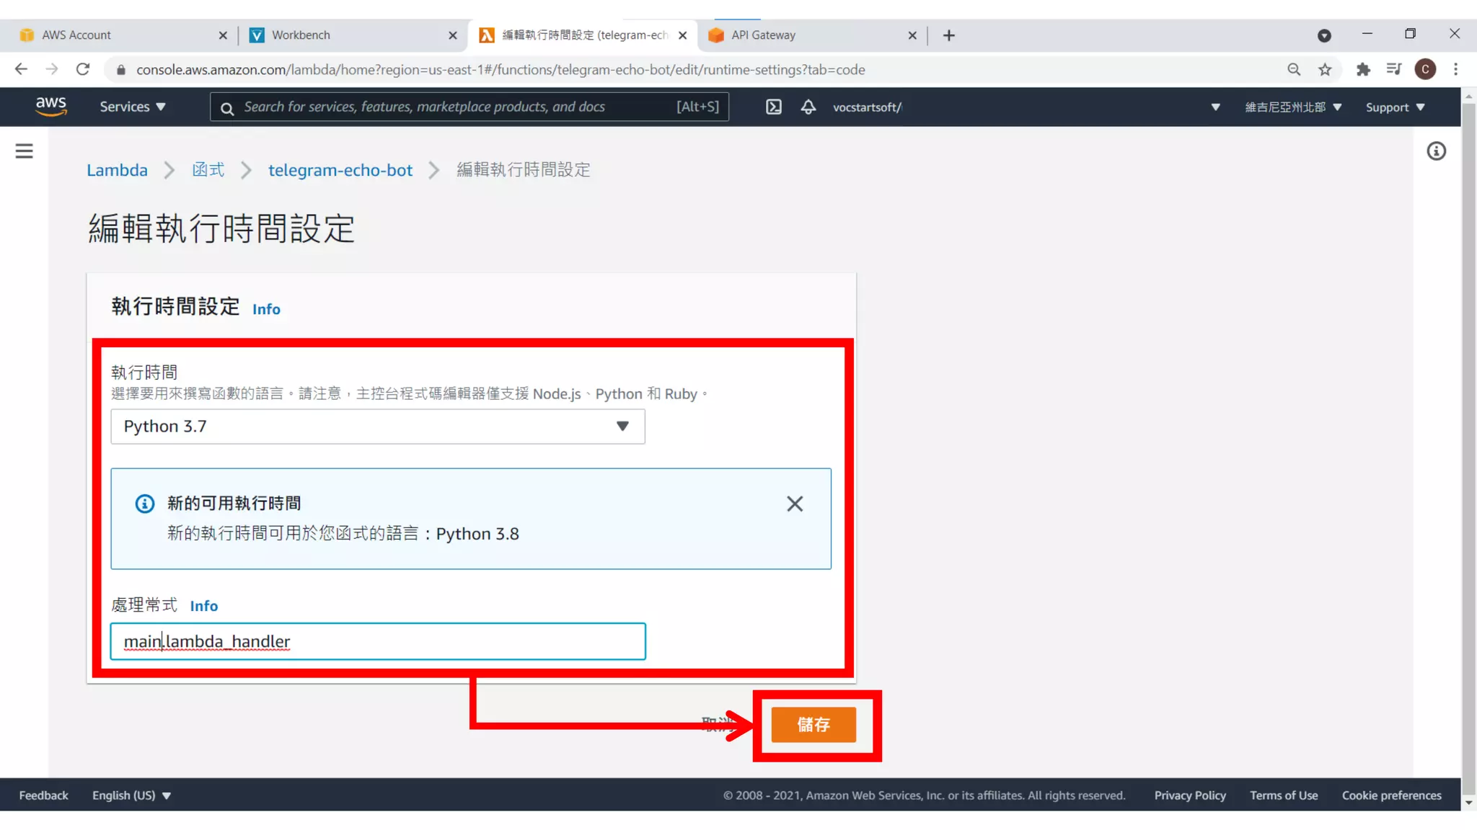This screenshot has width=1477, height=830.
Task: Open the hamburger side navigation menu
Action: 25,151
